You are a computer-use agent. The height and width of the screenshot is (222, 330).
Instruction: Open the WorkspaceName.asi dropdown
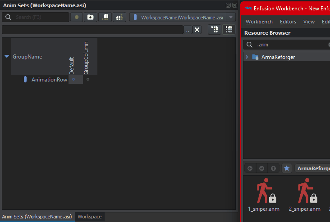click(x=231, y=17)
